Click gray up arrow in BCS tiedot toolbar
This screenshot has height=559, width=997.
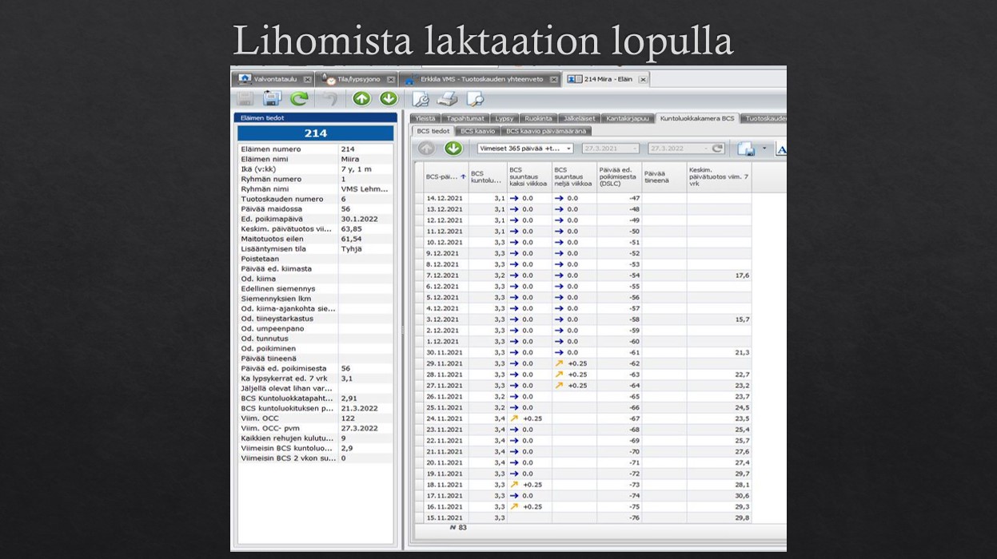pos(427,149)
